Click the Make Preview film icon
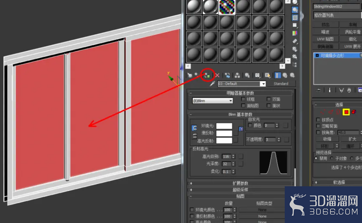 pyautogui.click(x=295, y=41)
